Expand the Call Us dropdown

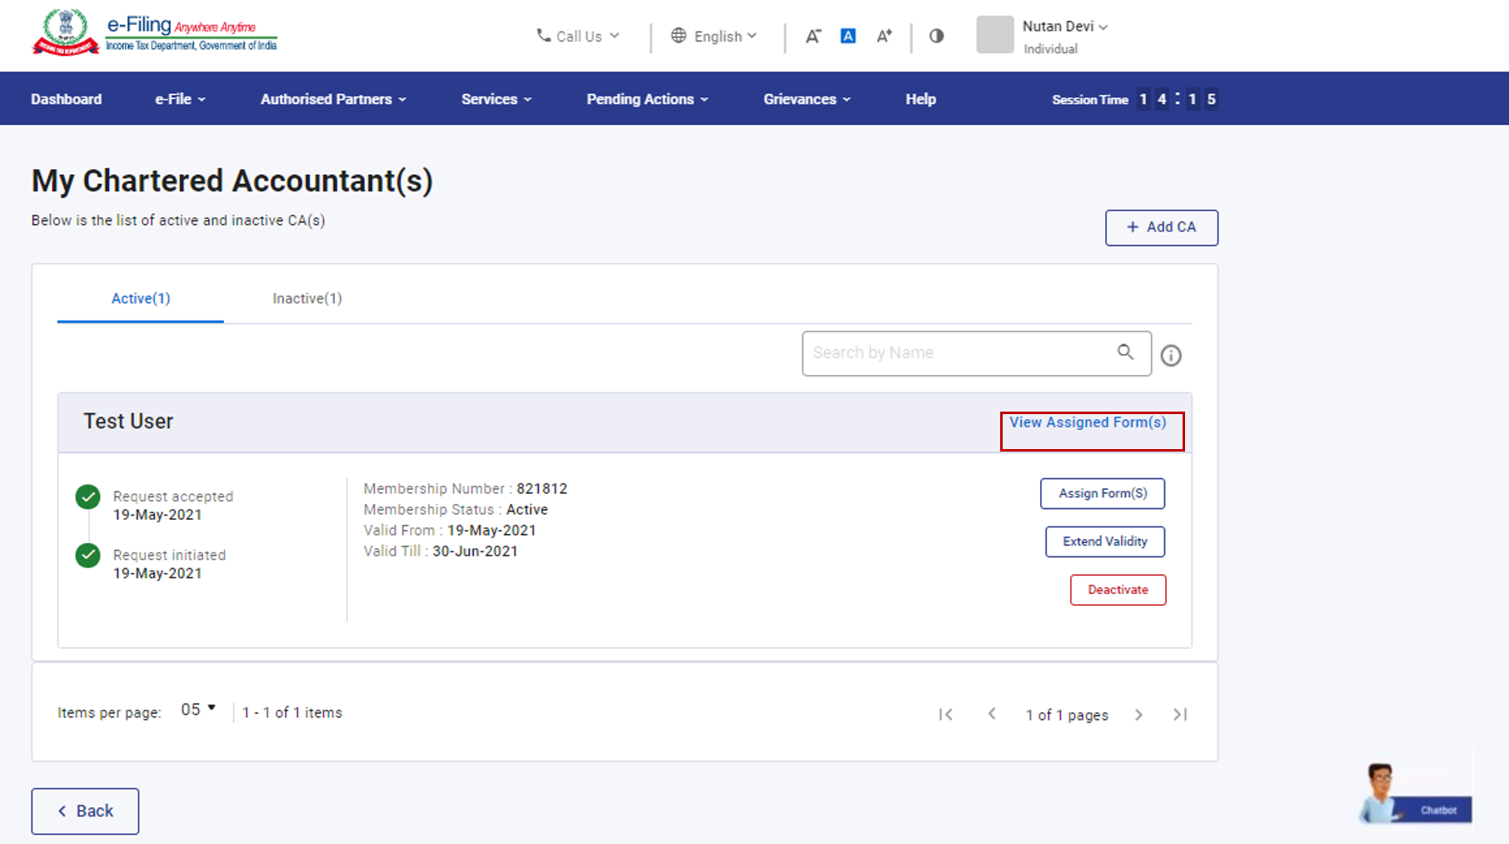(x=579, y=36)
